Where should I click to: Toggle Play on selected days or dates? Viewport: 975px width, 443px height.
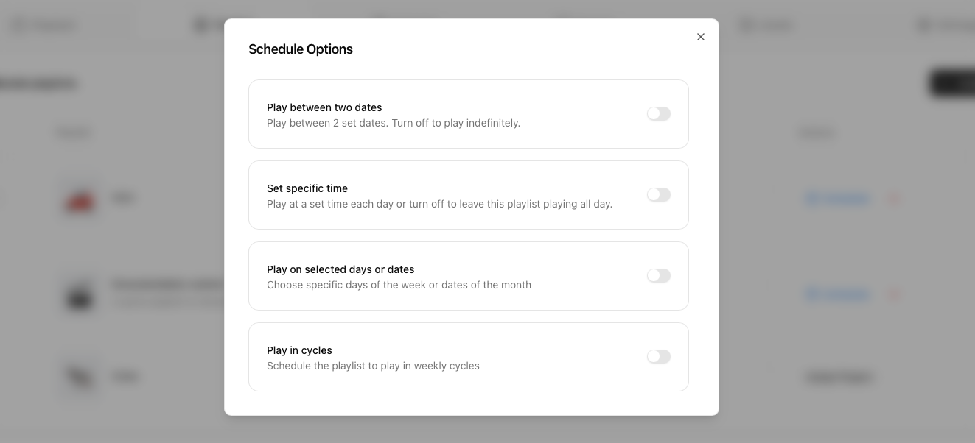[658, 276]
